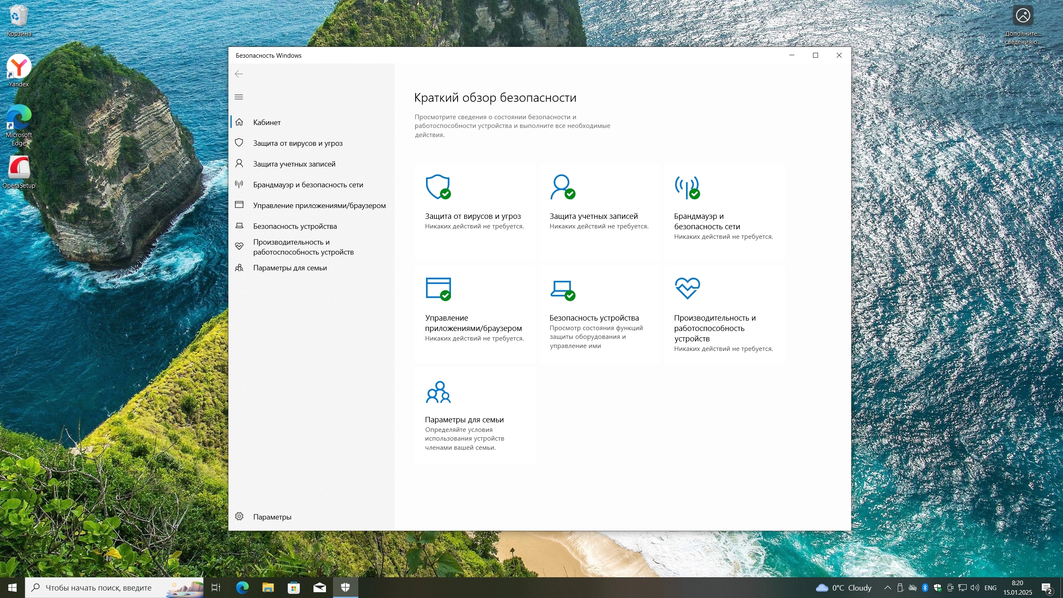This screenshot has width=1063, height=598.
Task: Open Microsoft Store from taskbar
Action: tap(294, 588)
